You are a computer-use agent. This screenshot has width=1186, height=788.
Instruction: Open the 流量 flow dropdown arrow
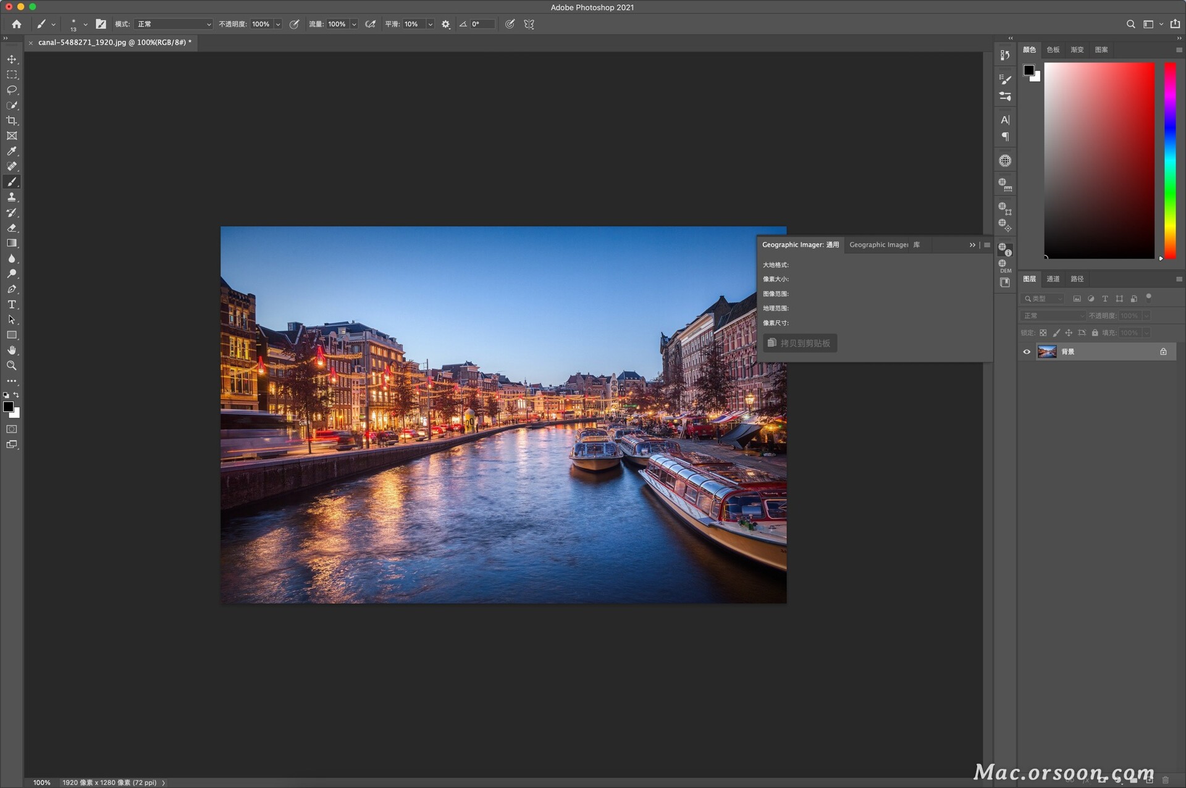pyautogui.click(x=354, y=24)
